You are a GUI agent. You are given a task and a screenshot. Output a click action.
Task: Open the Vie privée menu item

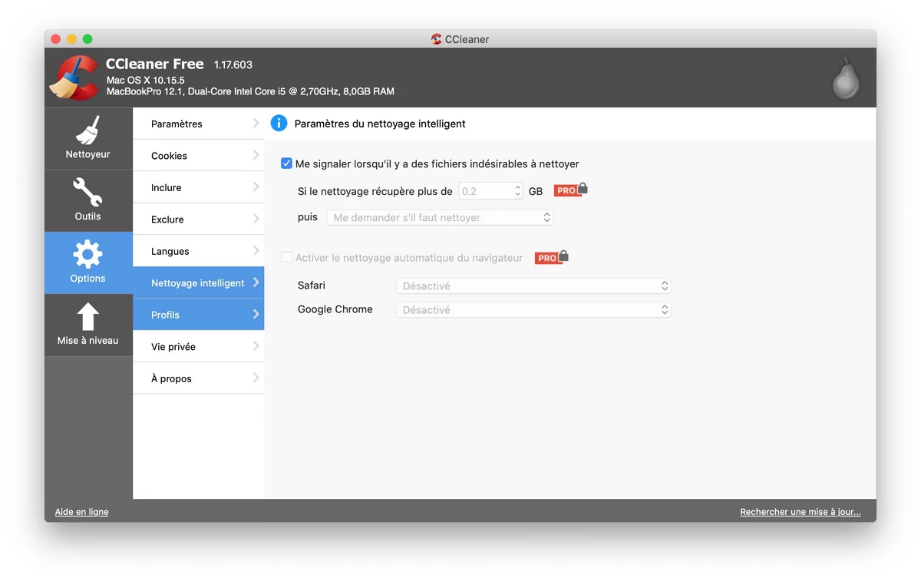click(199, 347)
